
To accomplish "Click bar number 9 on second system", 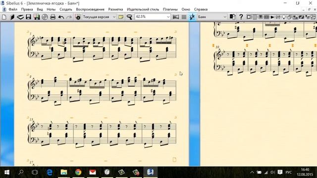I will pos(31,77).
